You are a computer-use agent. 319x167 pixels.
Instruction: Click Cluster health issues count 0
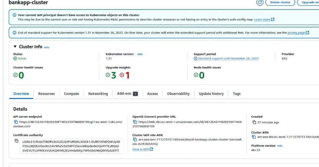(x=21, y=75)
